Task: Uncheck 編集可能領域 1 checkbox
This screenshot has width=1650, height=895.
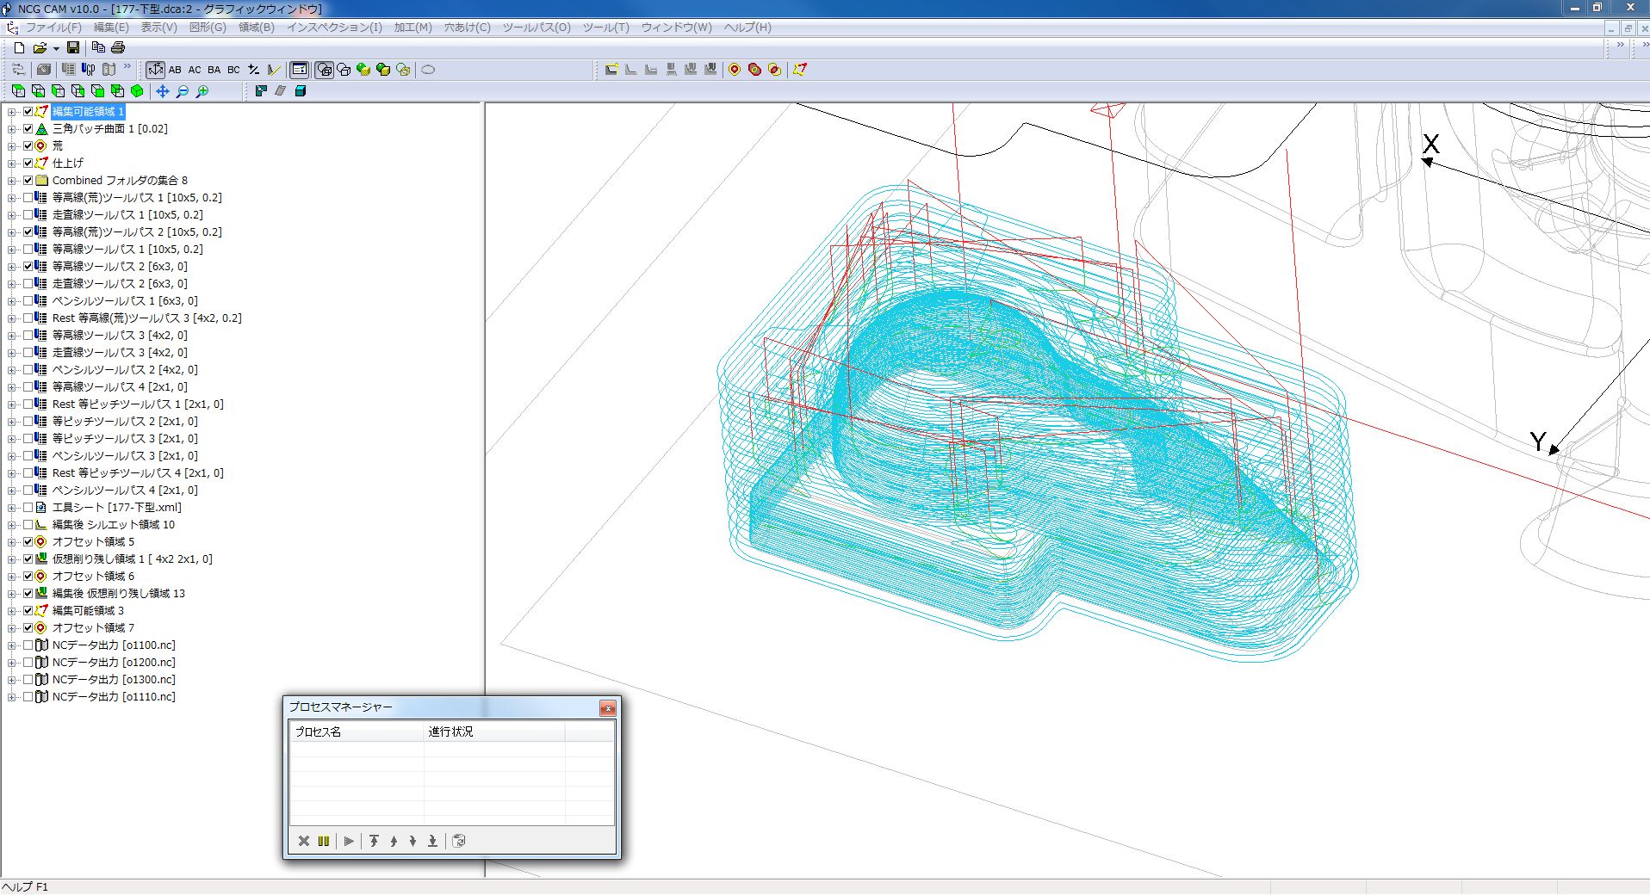Action: pyautogui.click(x=28, y=112)
